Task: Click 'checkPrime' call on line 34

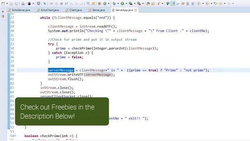Action: pos(81,48)
